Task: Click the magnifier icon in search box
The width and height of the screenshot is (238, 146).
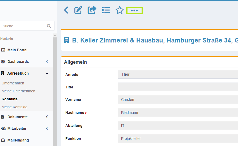Action: click(49, 26)
